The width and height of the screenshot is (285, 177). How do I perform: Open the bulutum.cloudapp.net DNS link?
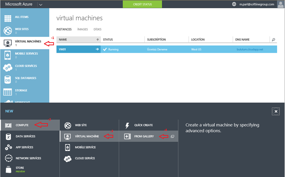pyautogui.click(x=250, y=49)
